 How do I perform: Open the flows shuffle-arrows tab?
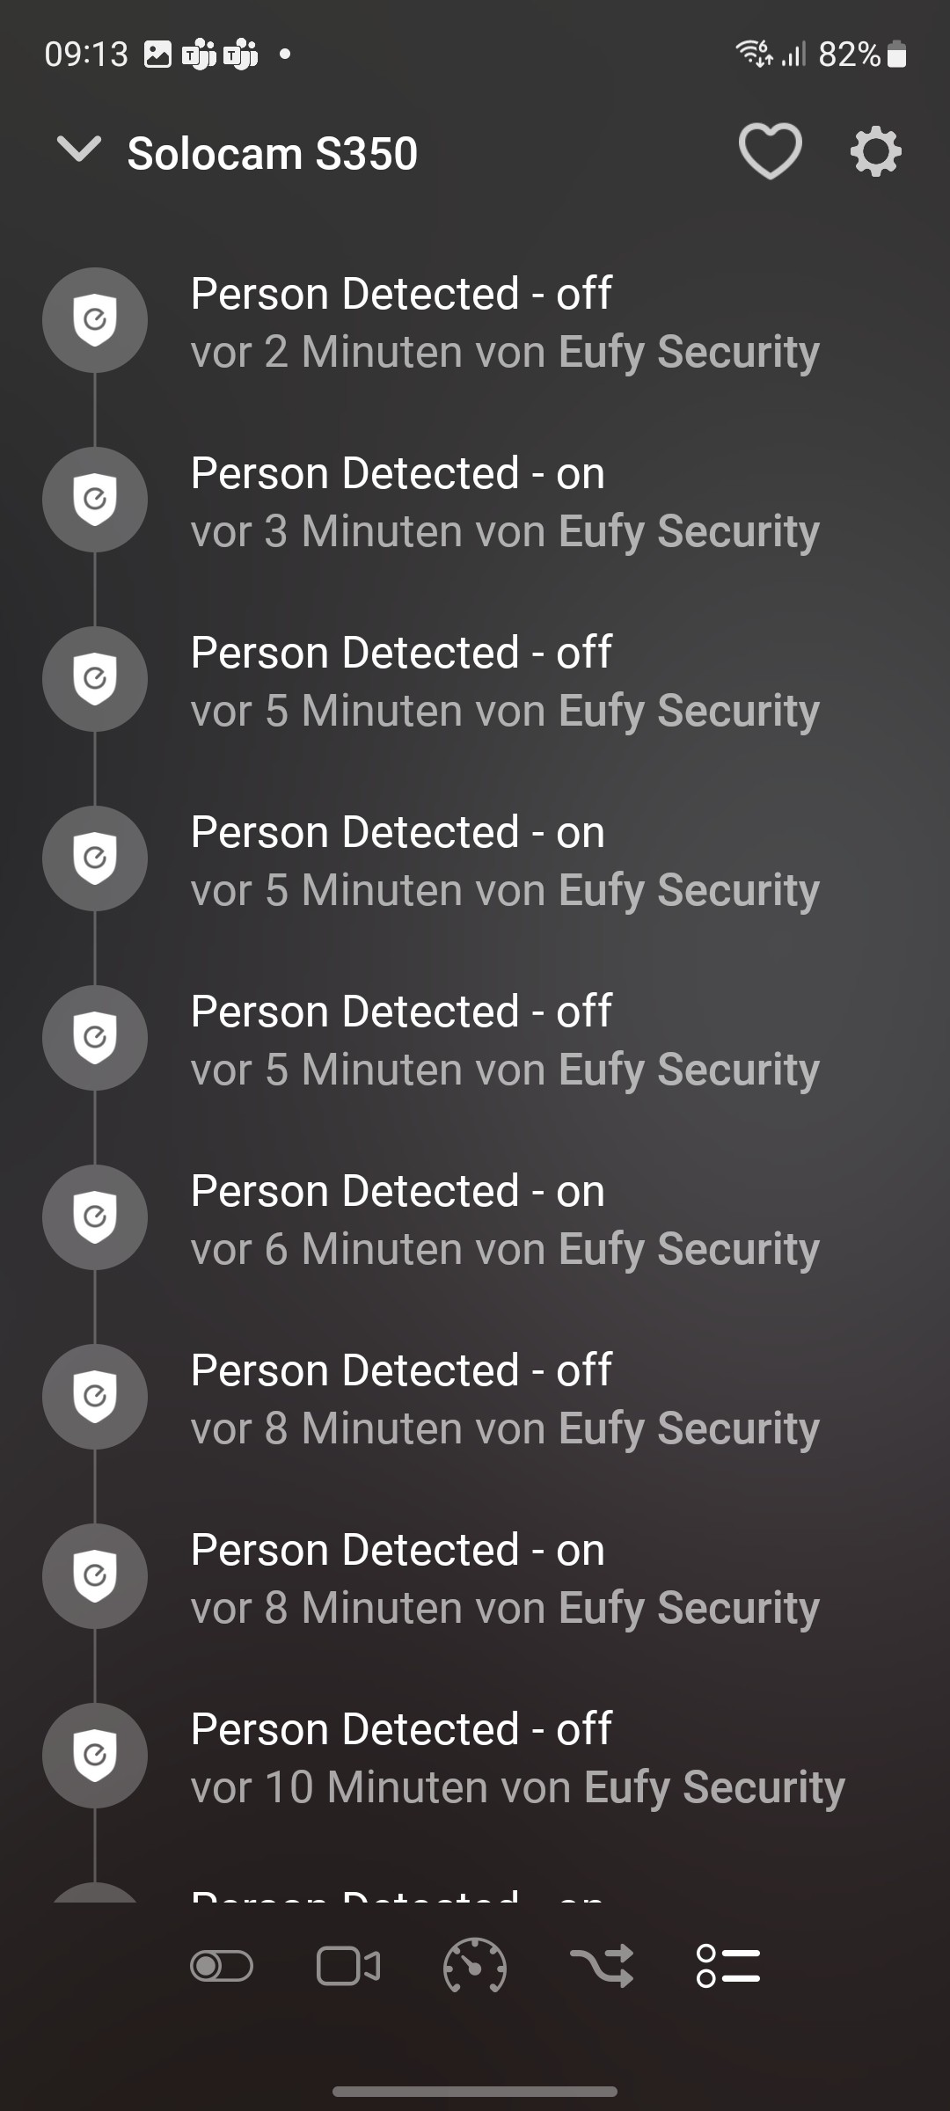pyautogui.click(x=602, y=1966)
